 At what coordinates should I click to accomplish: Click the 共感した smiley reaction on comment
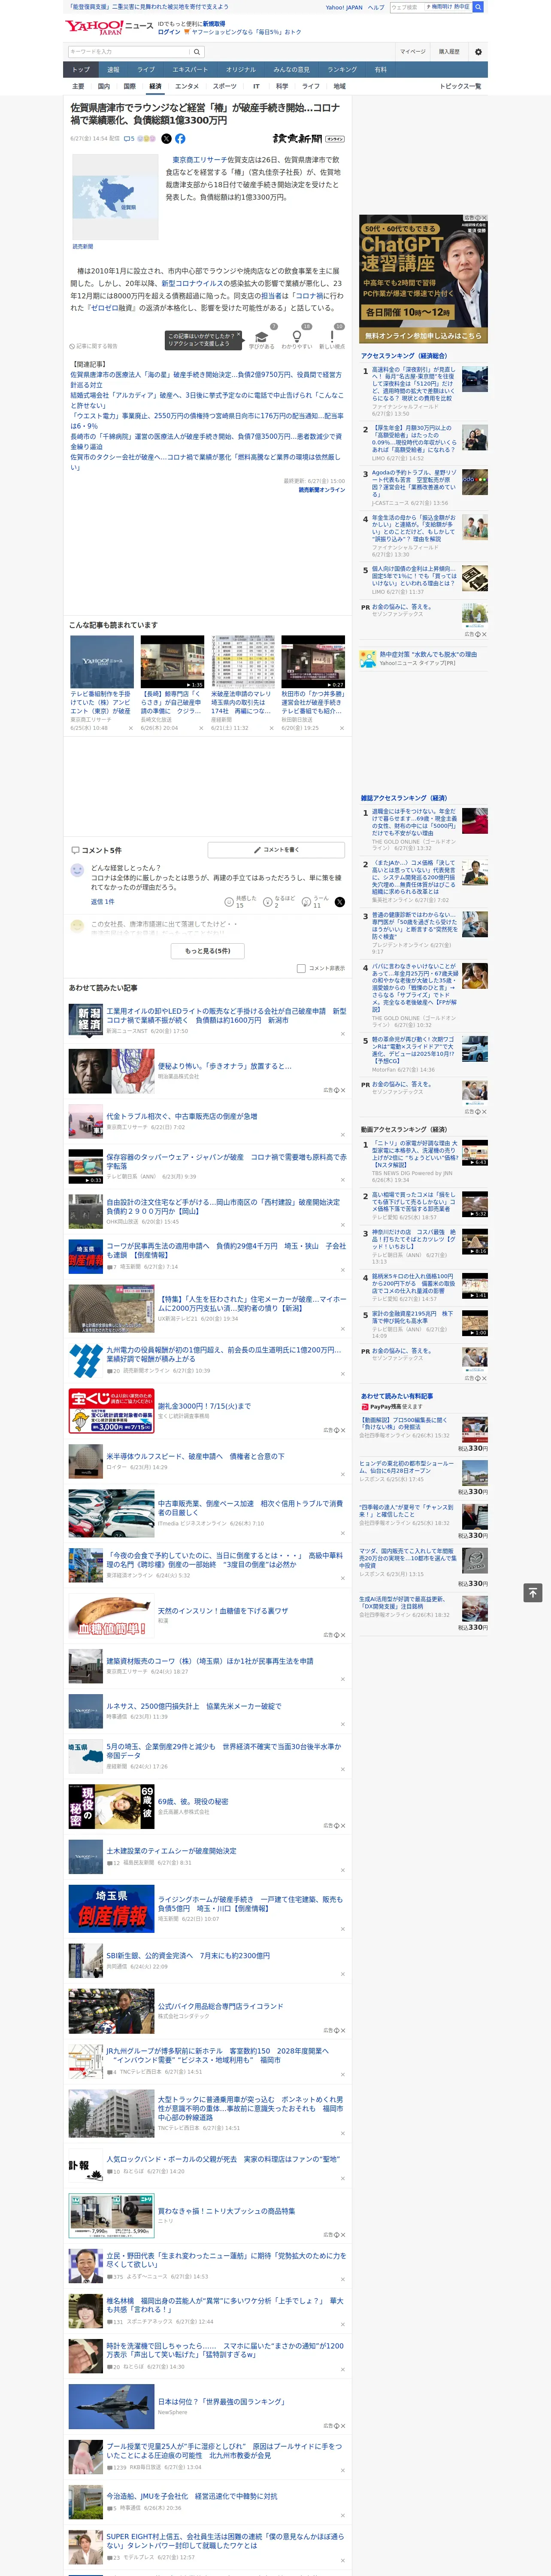[x=239, y=901]
